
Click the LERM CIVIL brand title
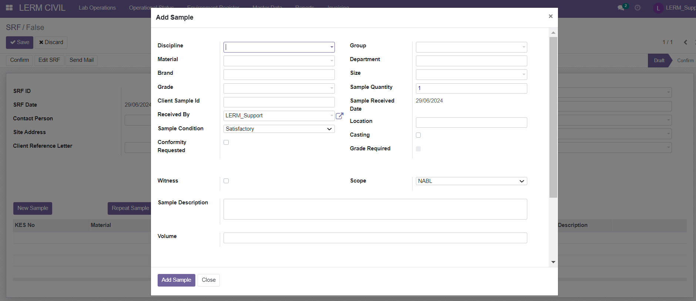(x=42, y=8)
